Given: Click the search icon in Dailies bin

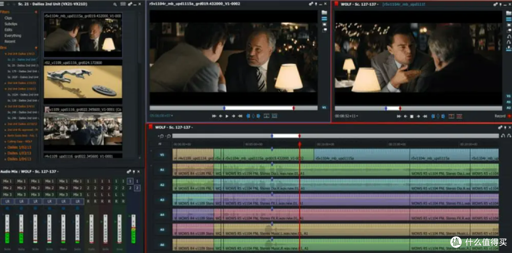Looking at the screenshot, I should pyautogui.click(x=115, y=4).
